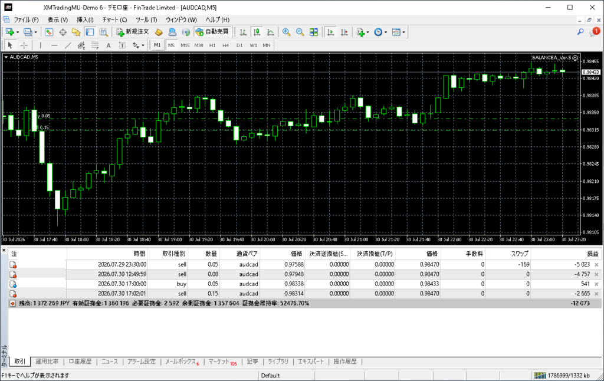Open the chat notifications bubble icon

[595, 32]
